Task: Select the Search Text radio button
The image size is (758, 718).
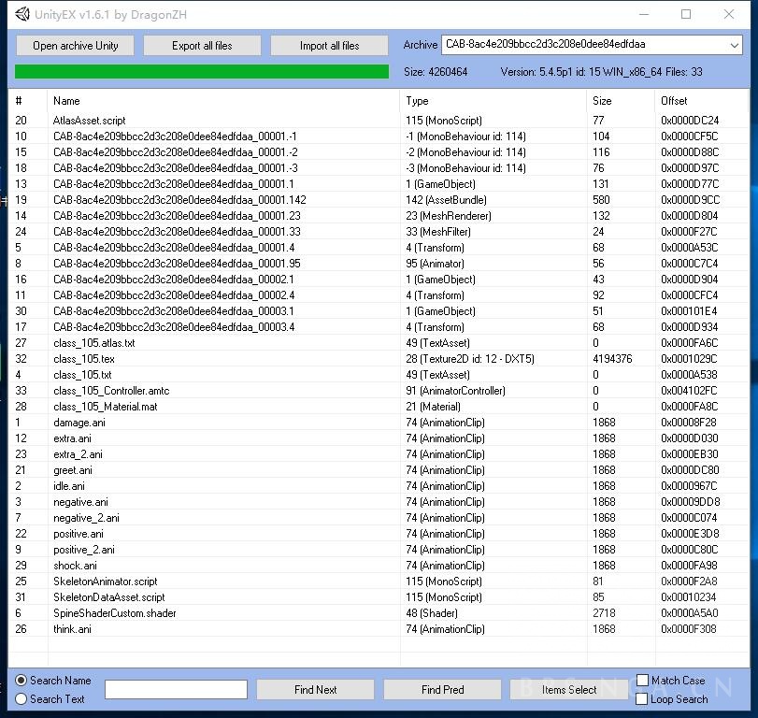Action: (x=21, y=698)
